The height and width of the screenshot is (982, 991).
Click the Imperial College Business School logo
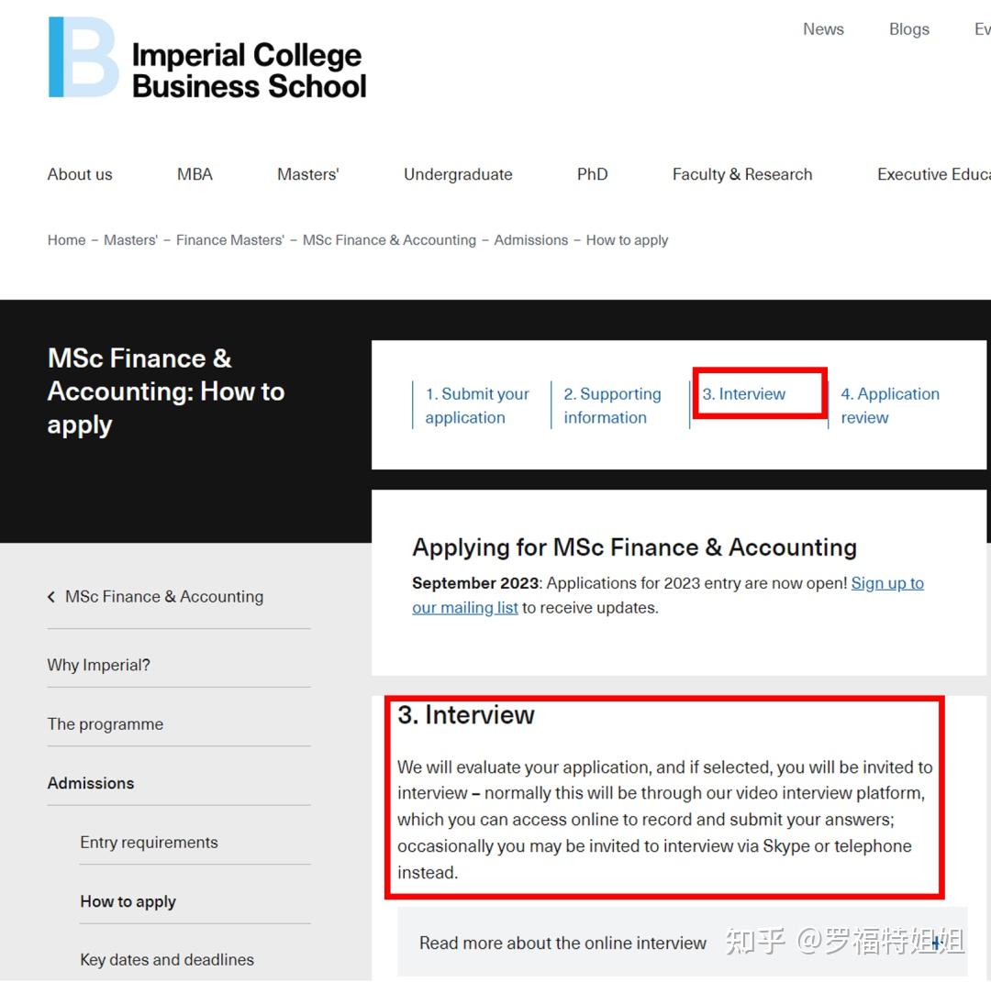pyautogui.click(x=207, y=59)
